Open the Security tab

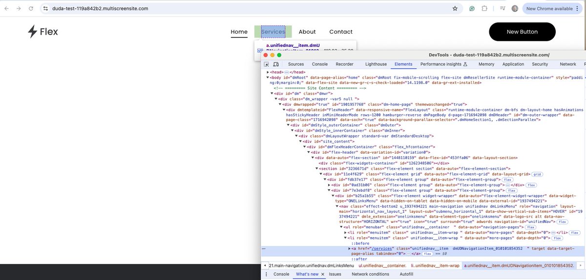540,64
